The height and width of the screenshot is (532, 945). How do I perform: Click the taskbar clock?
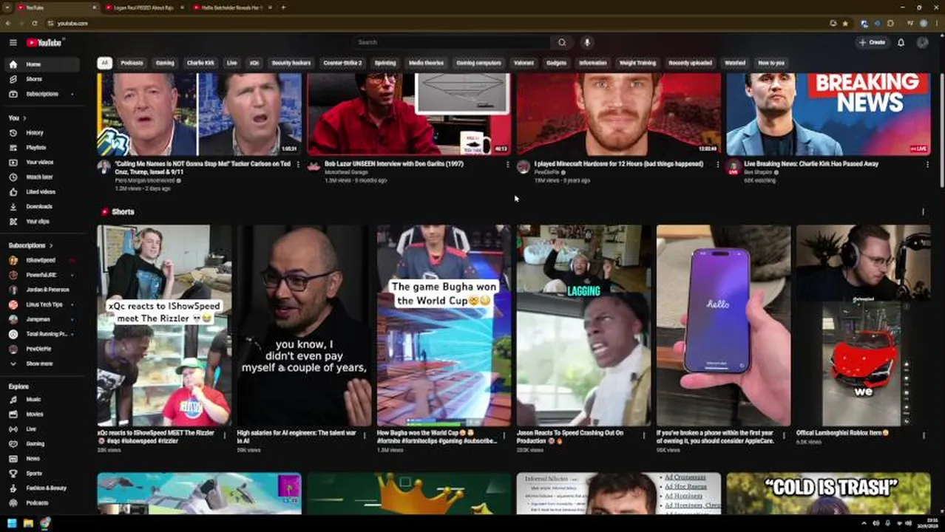click(x=927, y=523)
